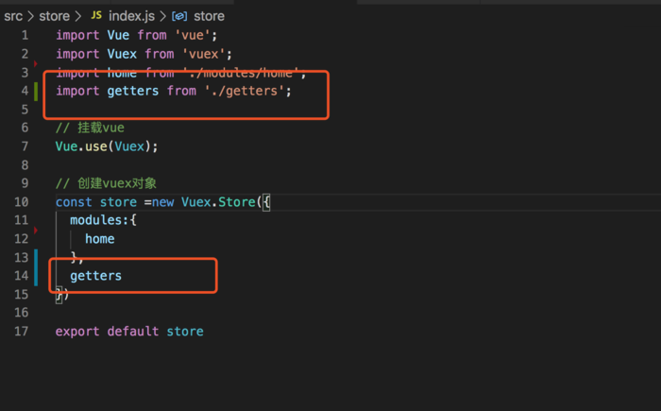Click Vue.use(Vuex) call on line 7
The height and width of the screenshot is (411, 661).
[107, 146]
